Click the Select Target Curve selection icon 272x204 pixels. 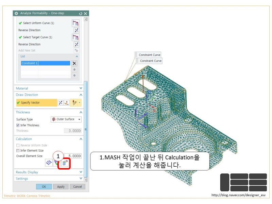[75, 37]
